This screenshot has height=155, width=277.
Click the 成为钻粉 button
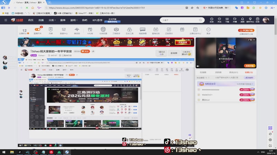[249, 77]
